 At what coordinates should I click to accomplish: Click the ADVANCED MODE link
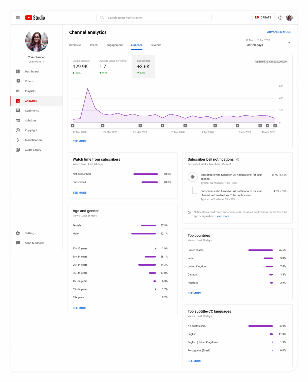click(279, 32)
